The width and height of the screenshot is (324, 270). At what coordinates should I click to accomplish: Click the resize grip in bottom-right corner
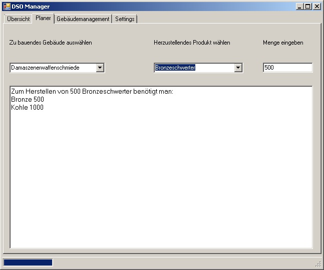[318, 264]
